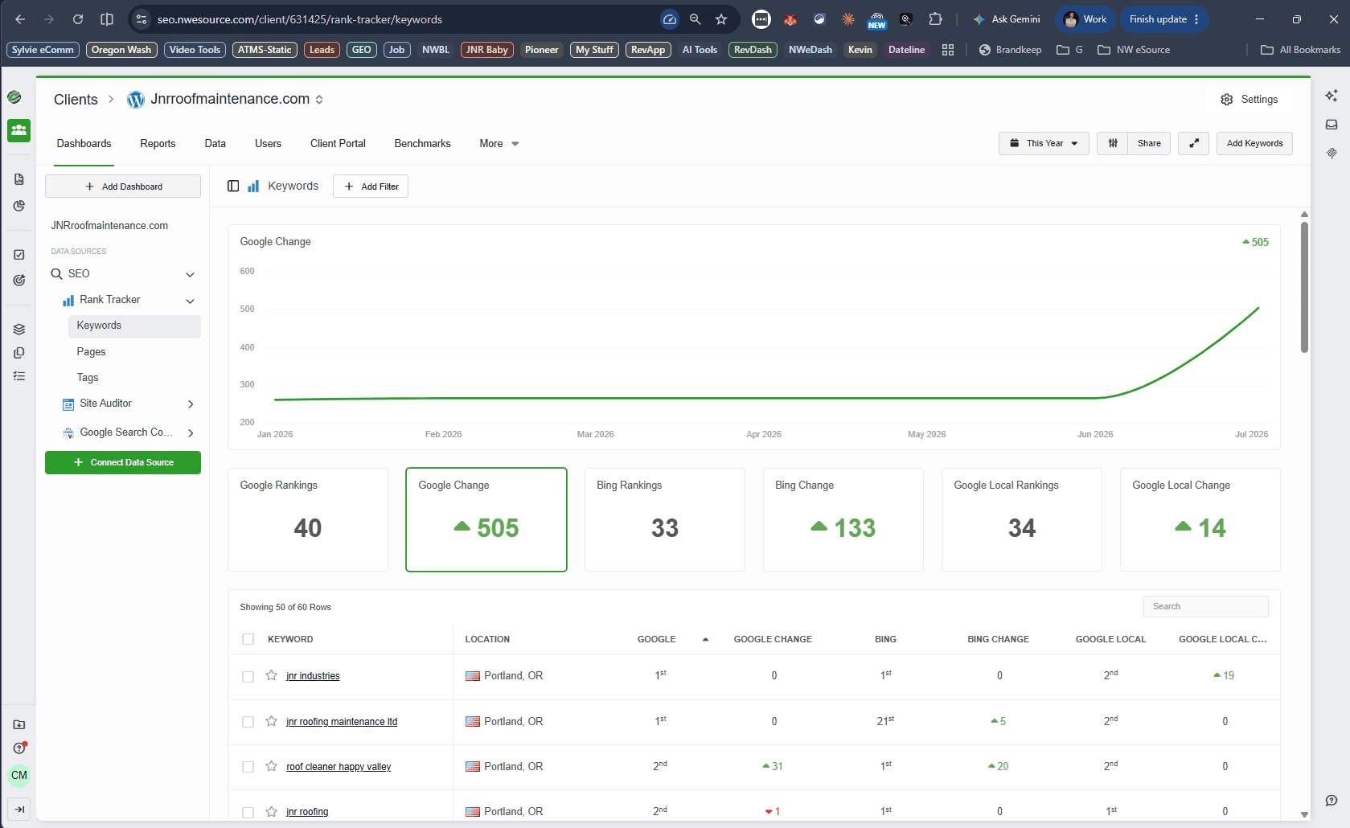Image resolution: width=1350 pixels, height=828 pixels.
Task: Expand the Site Auditor chevron
Action: coord(191,404)
